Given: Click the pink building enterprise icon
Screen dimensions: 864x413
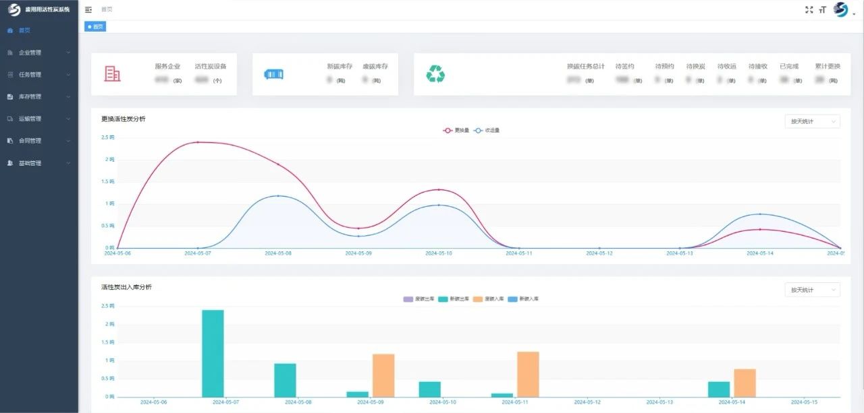Looking at the screenshot, I should [x=113, y=74].
